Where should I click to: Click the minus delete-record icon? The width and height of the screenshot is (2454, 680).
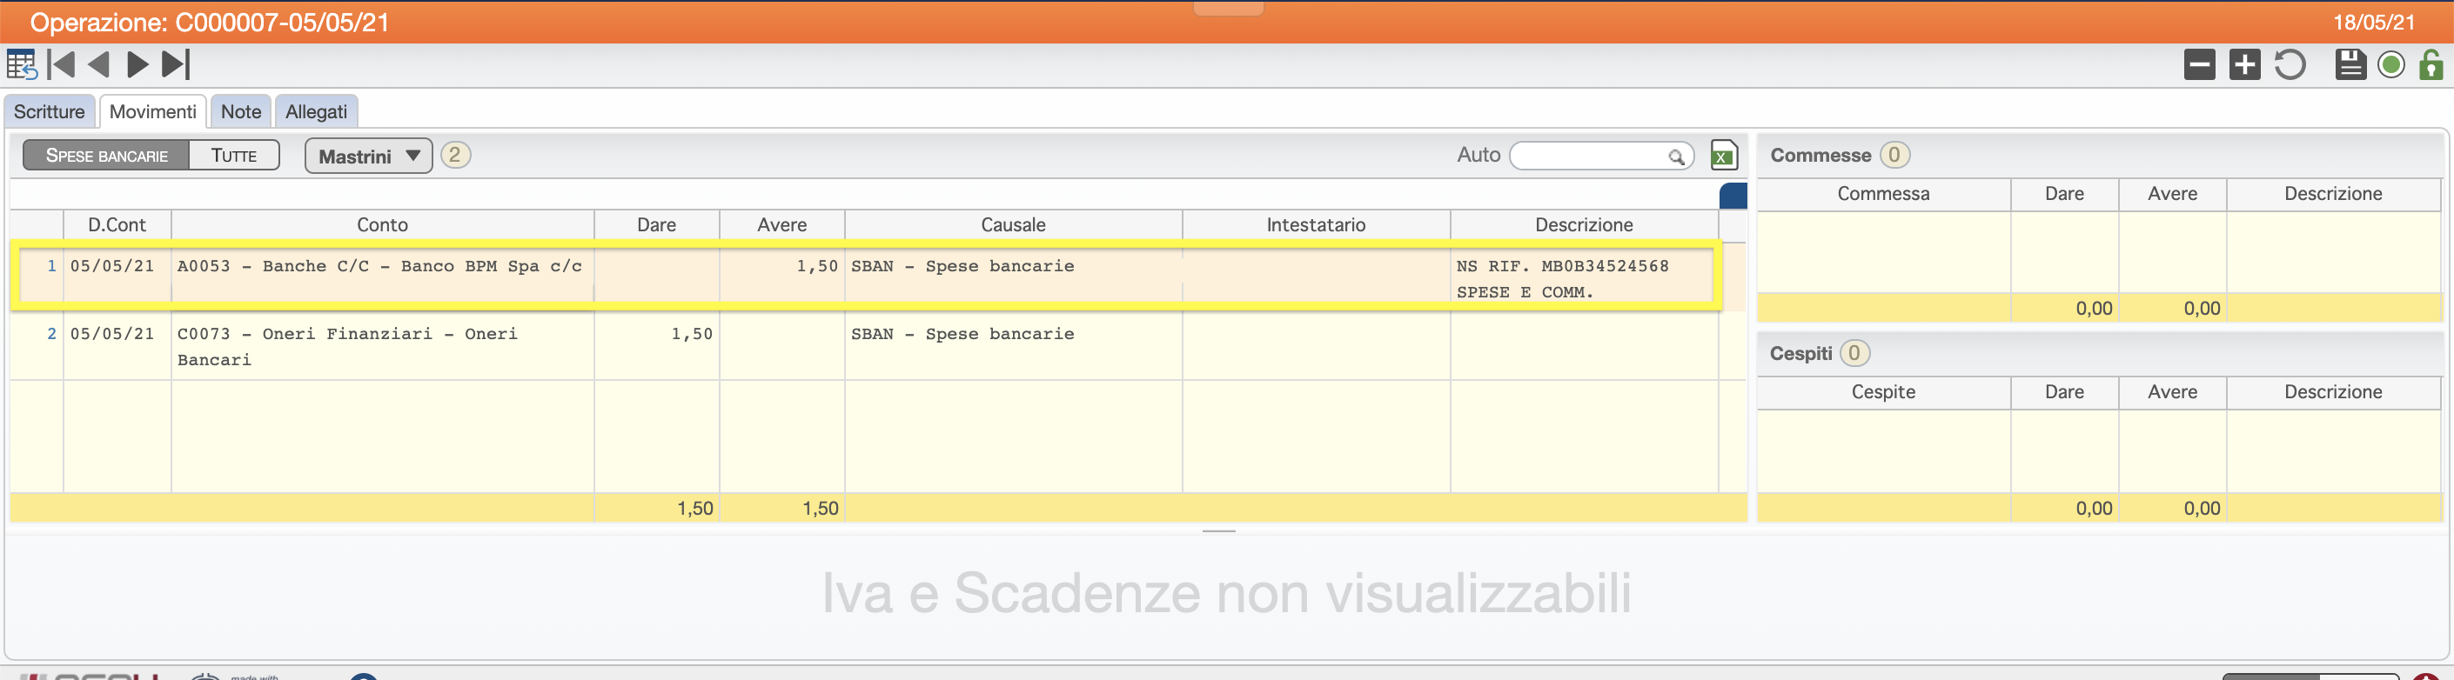pyautogui.click(x=2200, y=64)
